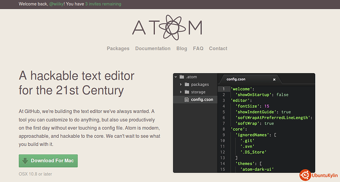Click the Atom logo at top
Image resolution: width=340 pixels, height=182 pixels.
[x=167, y=28]
